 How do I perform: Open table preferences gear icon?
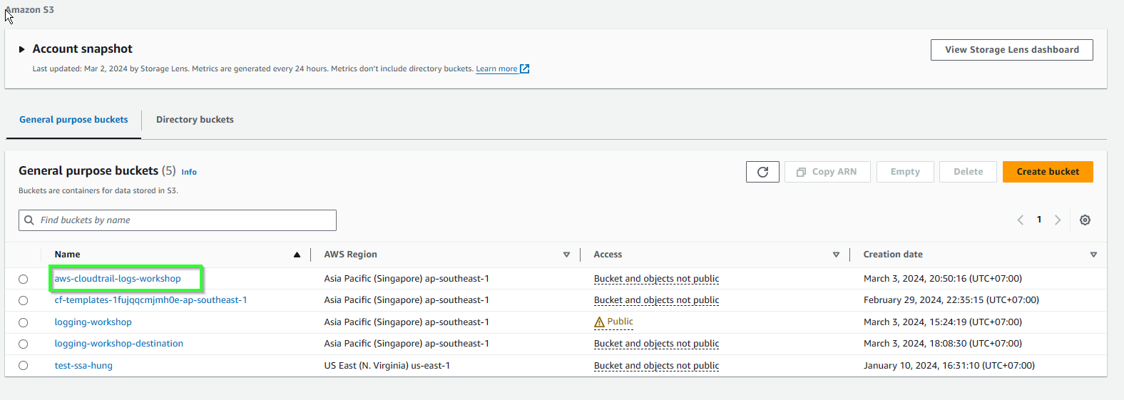[x=1085, y=220]
